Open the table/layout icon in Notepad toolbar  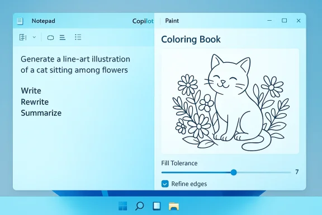[x=23, y=38]
